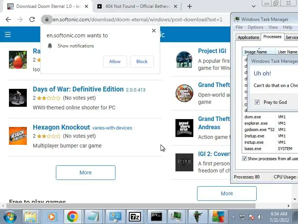
Task: Click the GTA V round thumbnail
Action: 184,93
